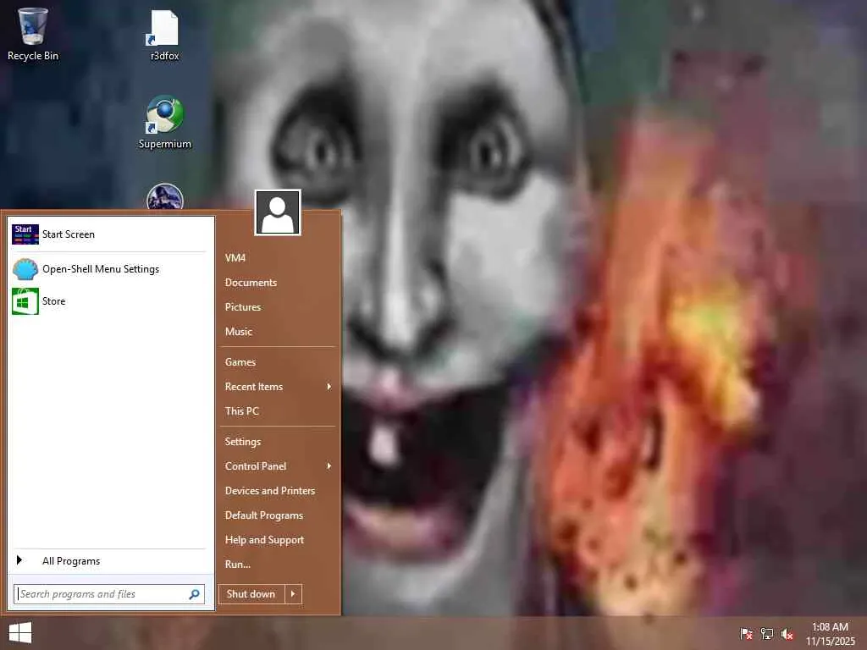Open Open-Shell Menu Settings
The height and width of the screenshot is (650, 867).
(109, 269)
